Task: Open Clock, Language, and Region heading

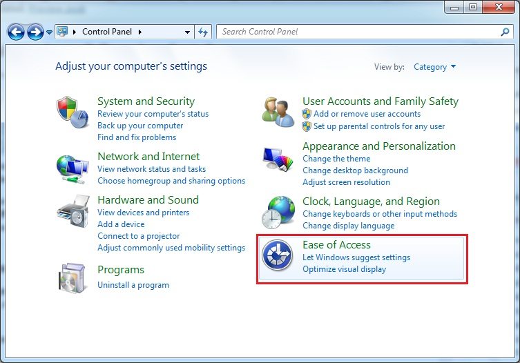Action: [371, 202]
